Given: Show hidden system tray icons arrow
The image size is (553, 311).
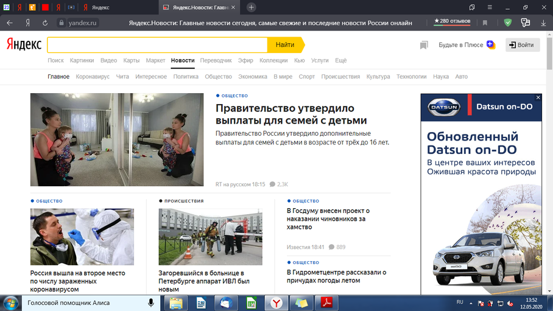Looking at the screenshot, I should click(471, 303).
